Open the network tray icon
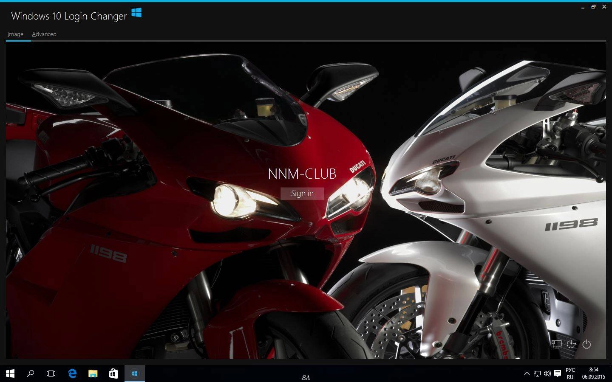 click(x=537, y=374)
